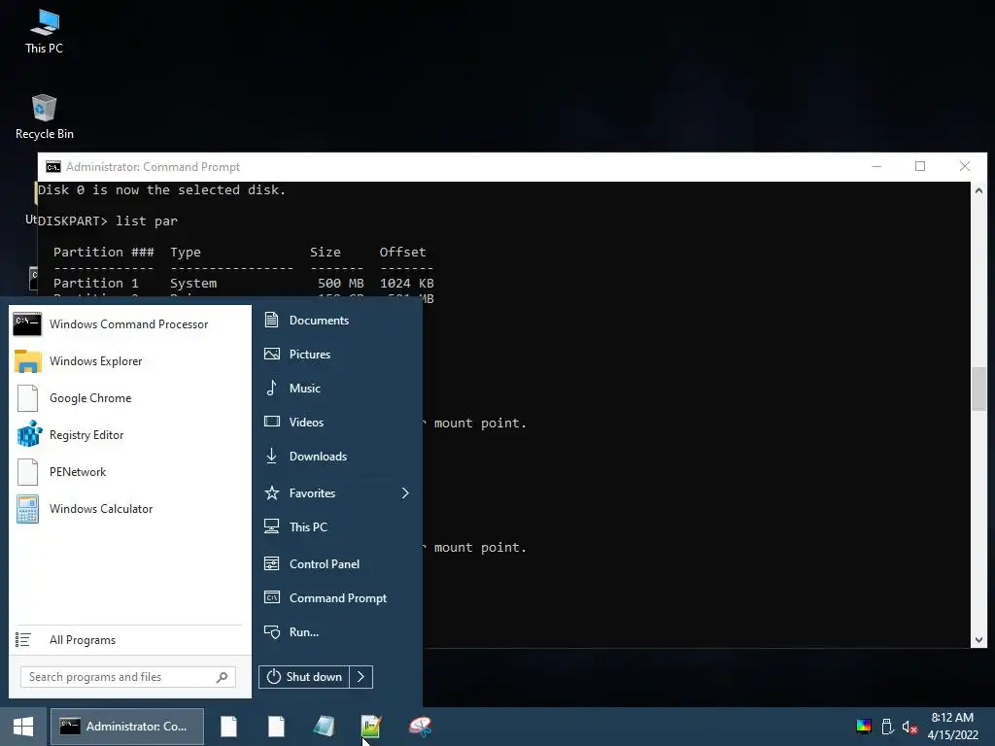Select Administrator Command Prompt taskbar button
The width and height of the screenshot is (995, 746).
[x=127, y=727]
